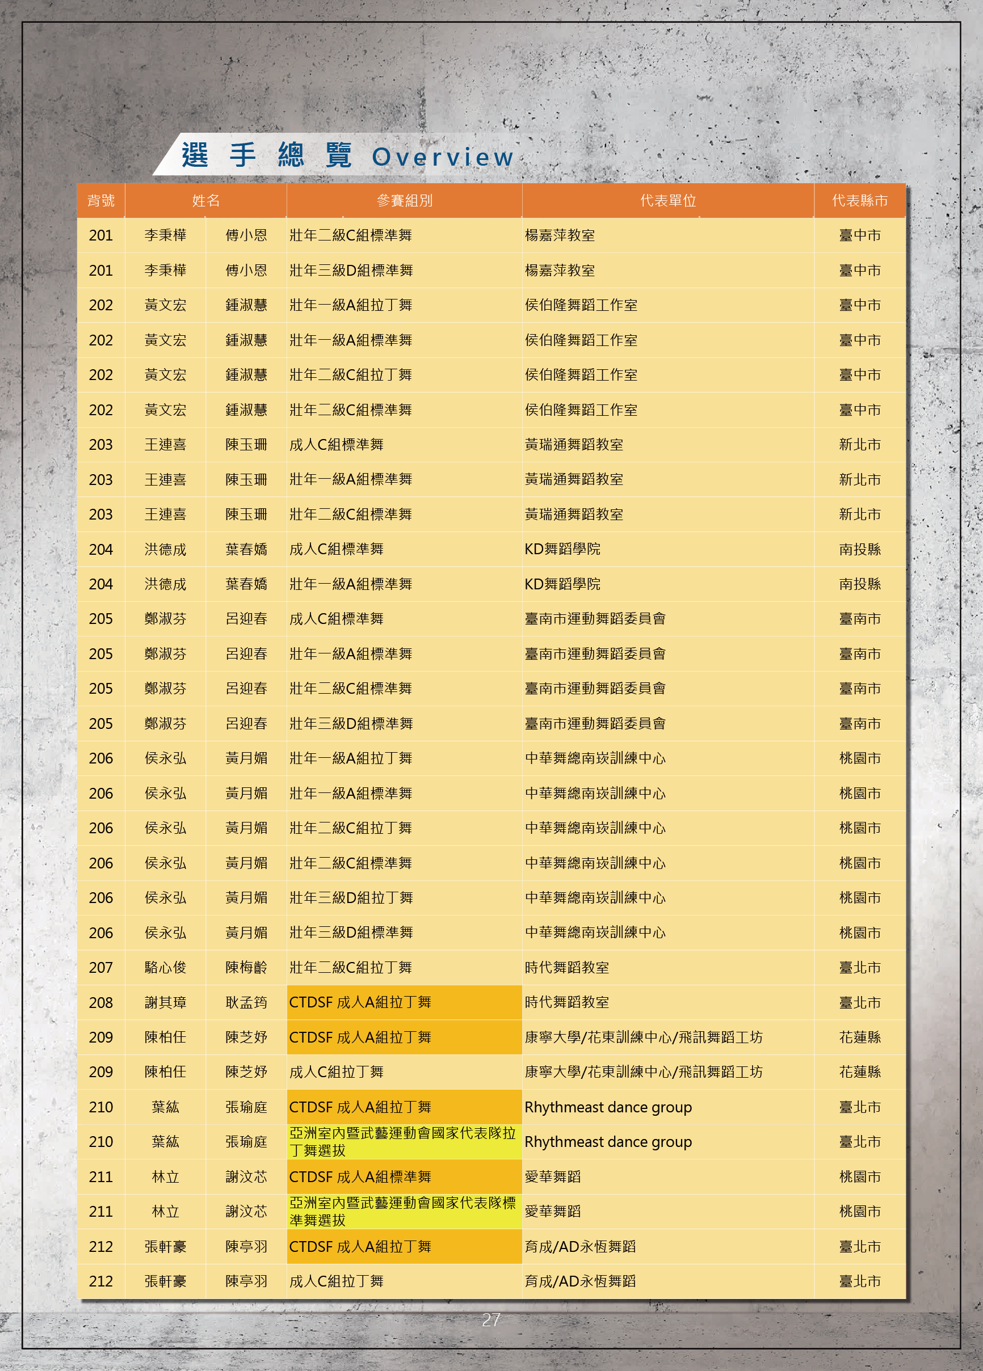Select '壯年三級D組標準舞' in the 侯永弘 rows
Viewport: 983px width, 1371px height.
tap(351, 933)
